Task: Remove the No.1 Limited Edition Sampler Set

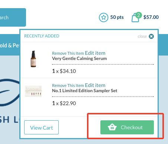Action: pos(68,86)
